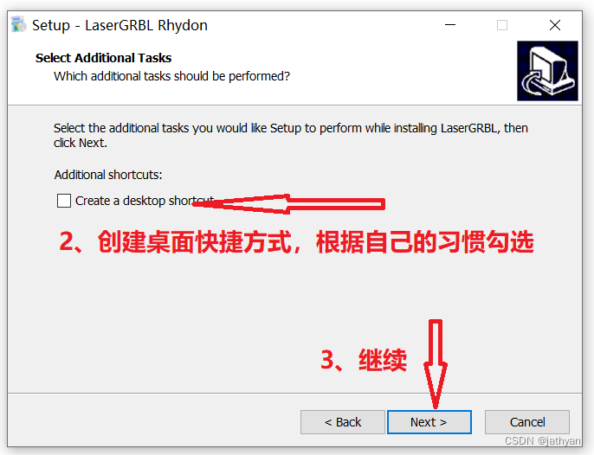Click the red Chinese annotation numbered 2
This screenshot has height=455, width=594.
point(297,241)
